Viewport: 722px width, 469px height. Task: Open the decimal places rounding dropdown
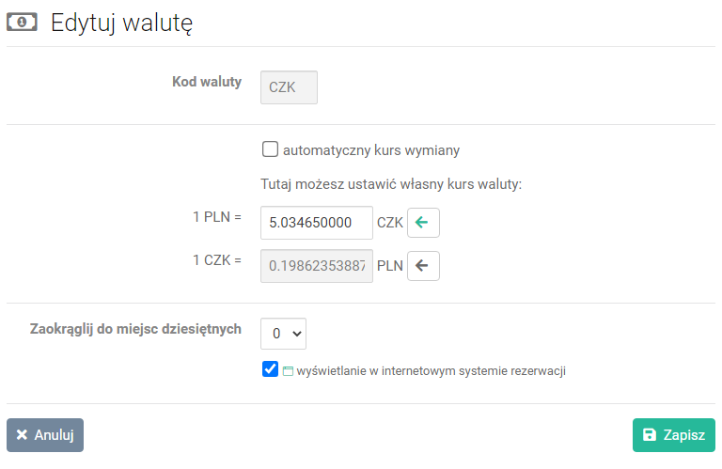(283, 334)
